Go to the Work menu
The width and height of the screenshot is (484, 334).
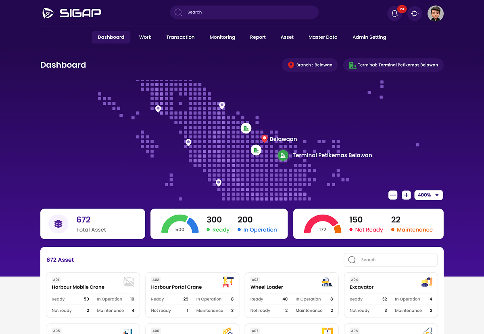pyautogui.click(x=145, y=37)
